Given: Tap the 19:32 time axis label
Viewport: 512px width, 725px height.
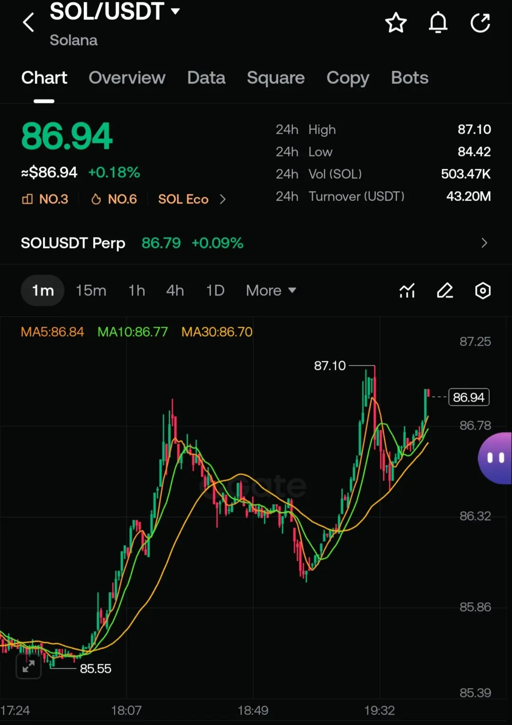Looking at the screenshot, I should point(379,710).
